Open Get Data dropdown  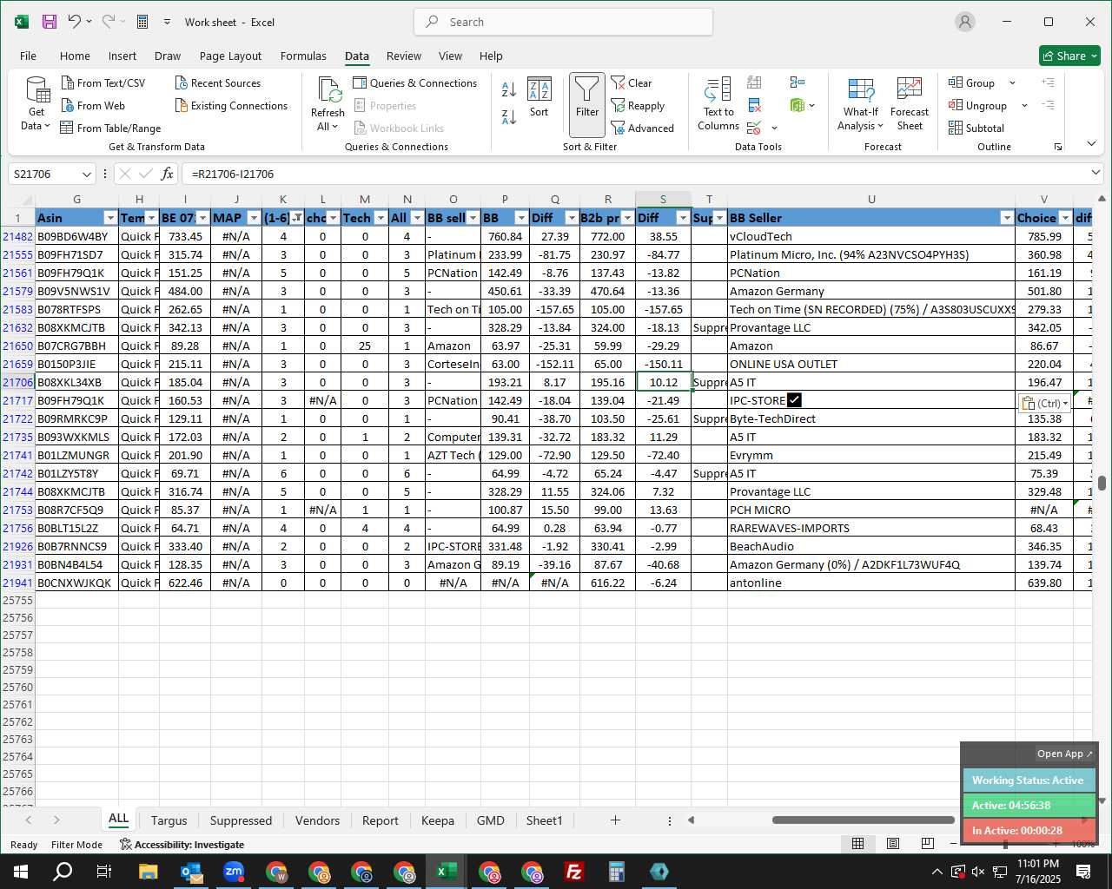tap(36, 104)
